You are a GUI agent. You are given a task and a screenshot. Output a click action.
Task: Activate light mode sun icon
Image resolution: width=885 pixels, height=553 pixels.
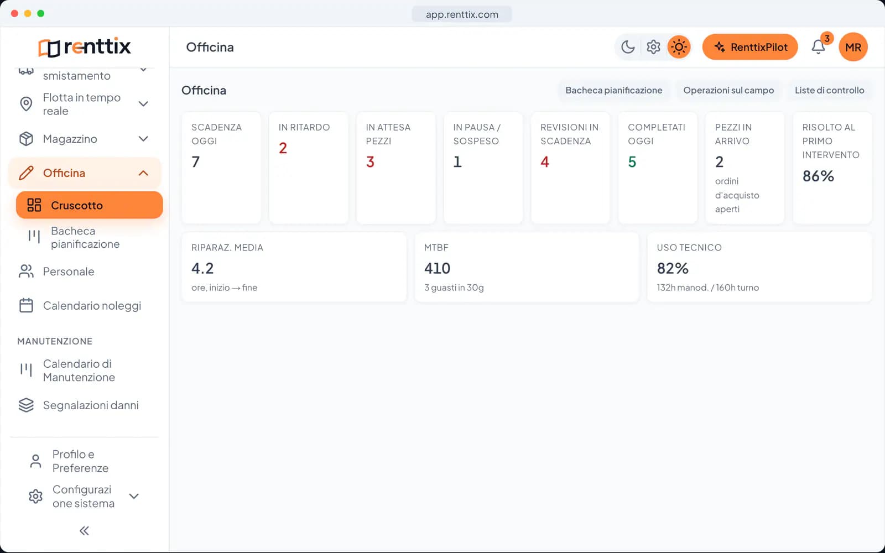point(679,47)
